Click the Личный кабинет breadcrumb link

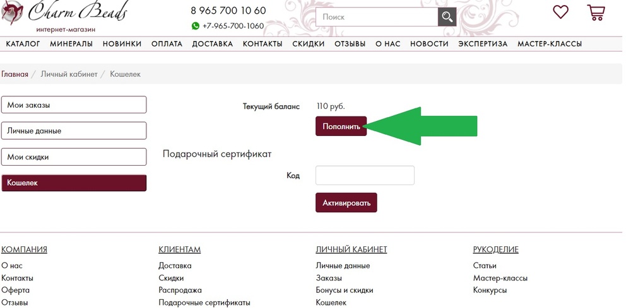click(x=69, y=74)
